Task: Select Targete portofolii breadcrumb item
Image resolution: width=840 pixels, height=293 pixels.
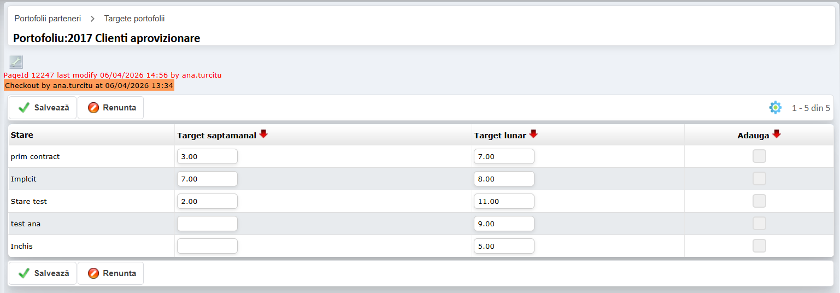Action: [134, 19]
